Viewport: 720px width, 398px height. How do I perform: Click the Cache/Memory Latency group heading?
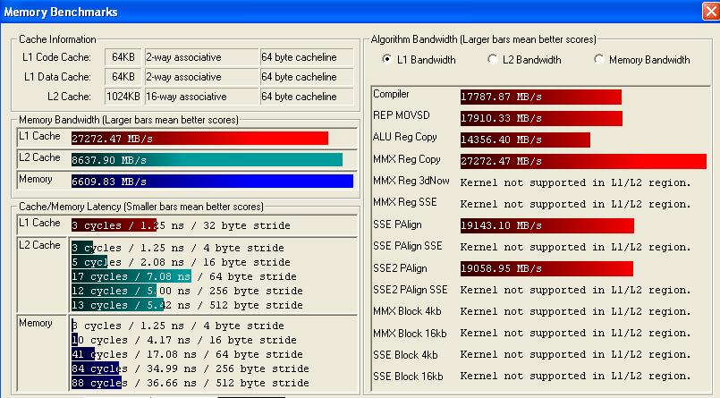point(141,207)
